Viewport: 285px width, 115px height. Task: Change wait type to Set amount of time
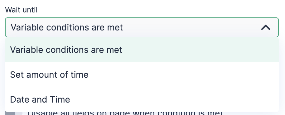[142, 75]
